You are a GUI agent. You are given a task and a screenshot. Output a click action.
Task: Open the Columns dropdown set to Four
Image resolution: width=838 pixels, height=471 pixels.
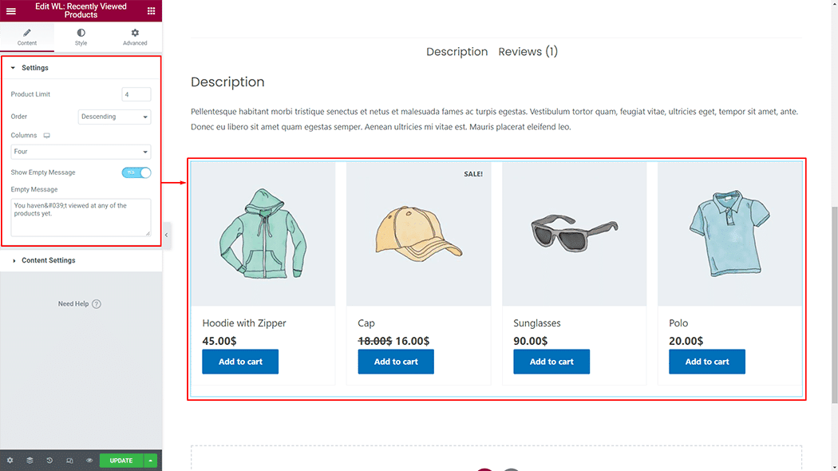[81, 152]
